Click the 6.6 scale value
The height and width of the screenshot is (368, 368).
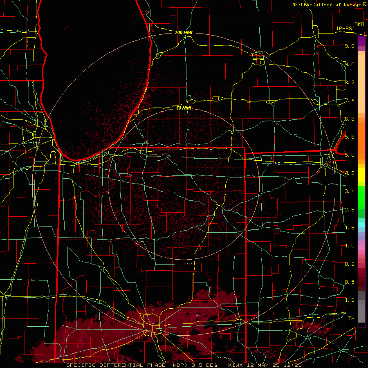[x=350, y=119]
